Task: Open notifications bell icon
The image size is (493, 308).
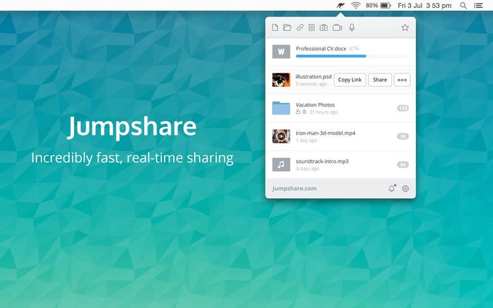Action: [391, 188]
